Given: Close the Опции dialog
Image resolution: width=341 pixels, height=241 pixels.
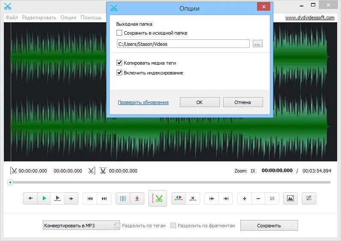Looking at the screenshot, I should (x=263, y=7).
